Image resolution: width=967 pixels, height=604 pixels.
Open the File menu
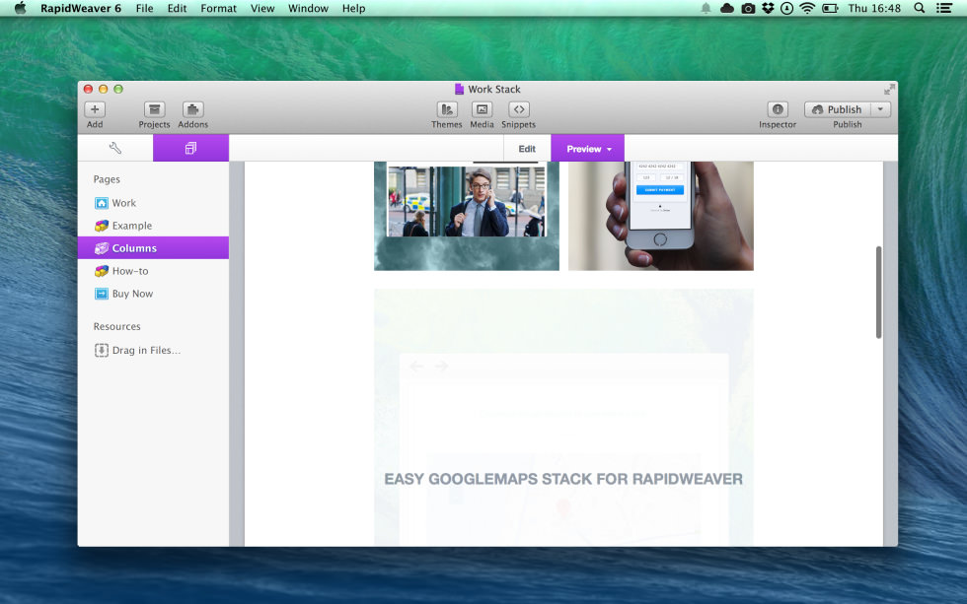[144, 8]
